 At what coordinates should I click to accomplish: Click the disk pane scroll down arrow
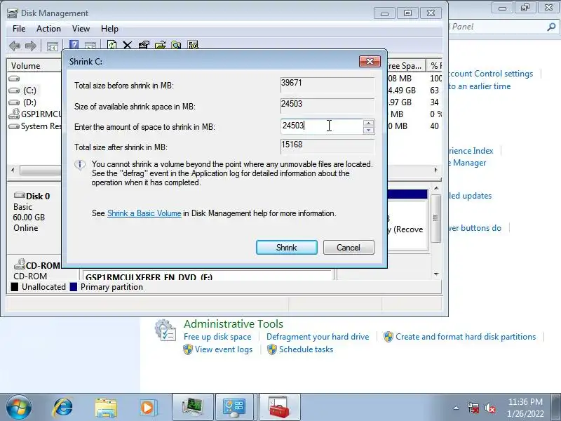point(436,274)
